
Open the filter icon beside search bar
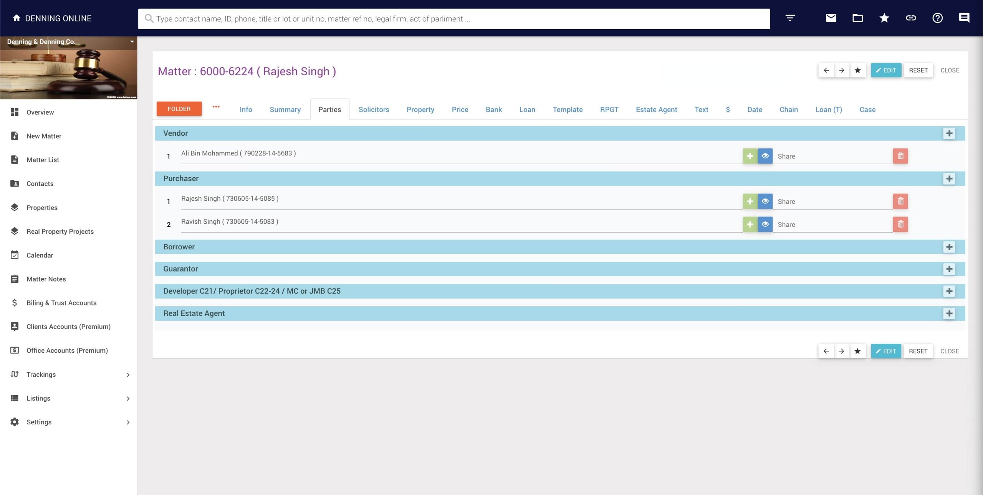click(790, 18)
